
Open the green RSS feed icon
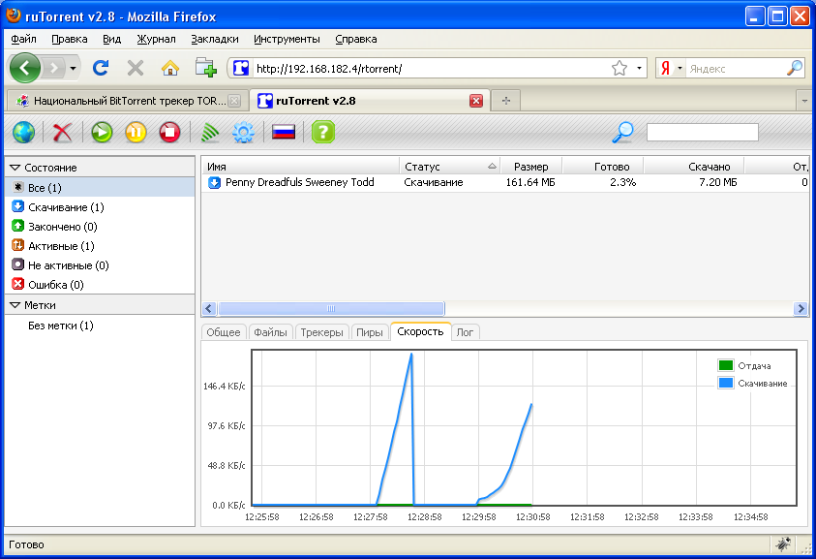[210, 133]
